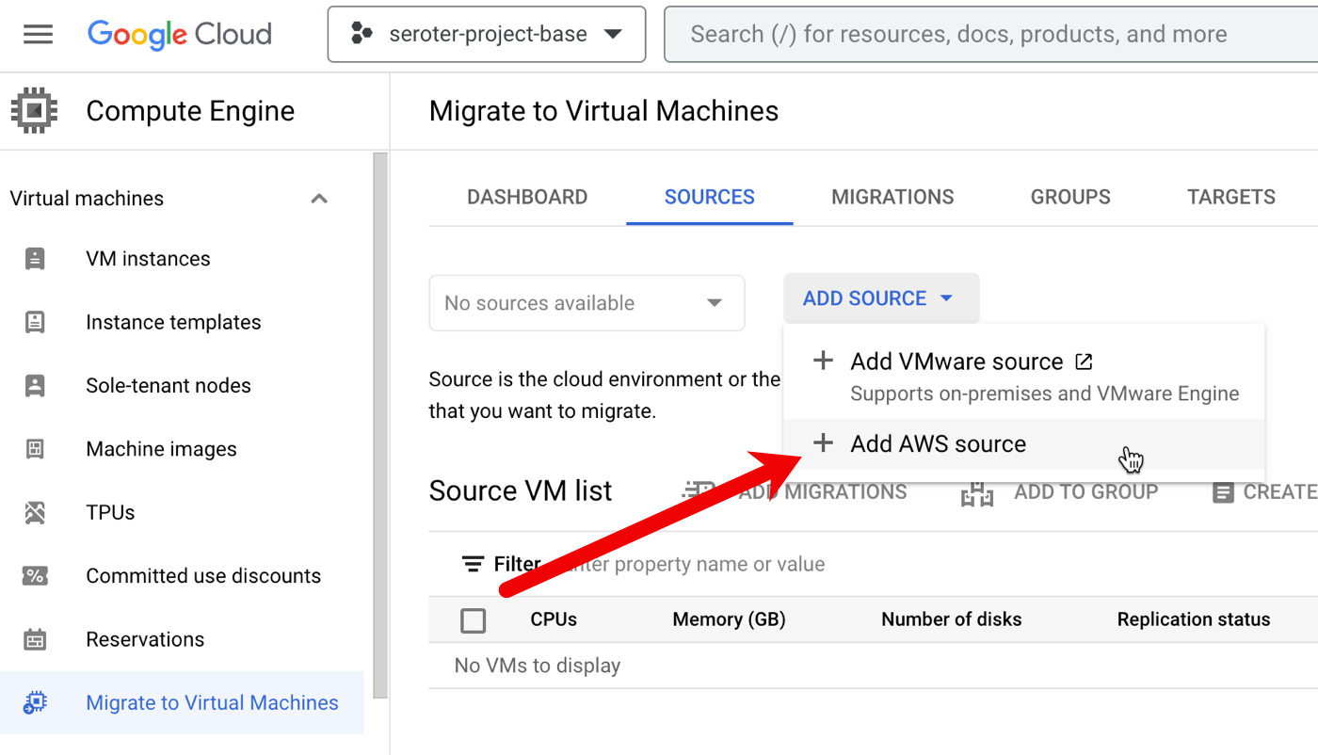
Task: Click the ADD SOURCE dropdown button
Action: click(x=880, y=298)
